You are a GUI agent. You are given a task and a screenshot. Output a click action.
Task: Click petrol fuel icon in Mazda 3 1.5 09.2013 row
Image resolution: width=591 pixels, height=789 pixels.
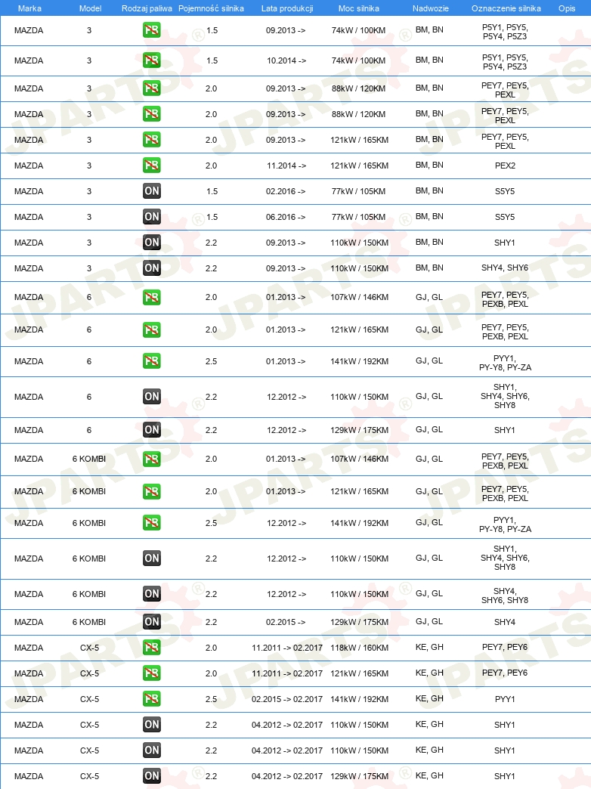click(x=151, y=30)
